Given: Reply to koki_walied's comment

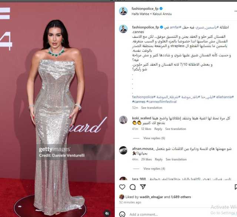Looking at the screenshot, I should [158, 129].
